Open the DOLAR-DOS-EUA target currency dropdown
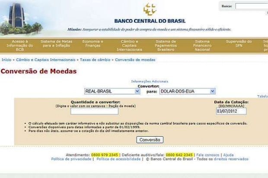The height and width of the screenshot is (178, 268). 187,91
